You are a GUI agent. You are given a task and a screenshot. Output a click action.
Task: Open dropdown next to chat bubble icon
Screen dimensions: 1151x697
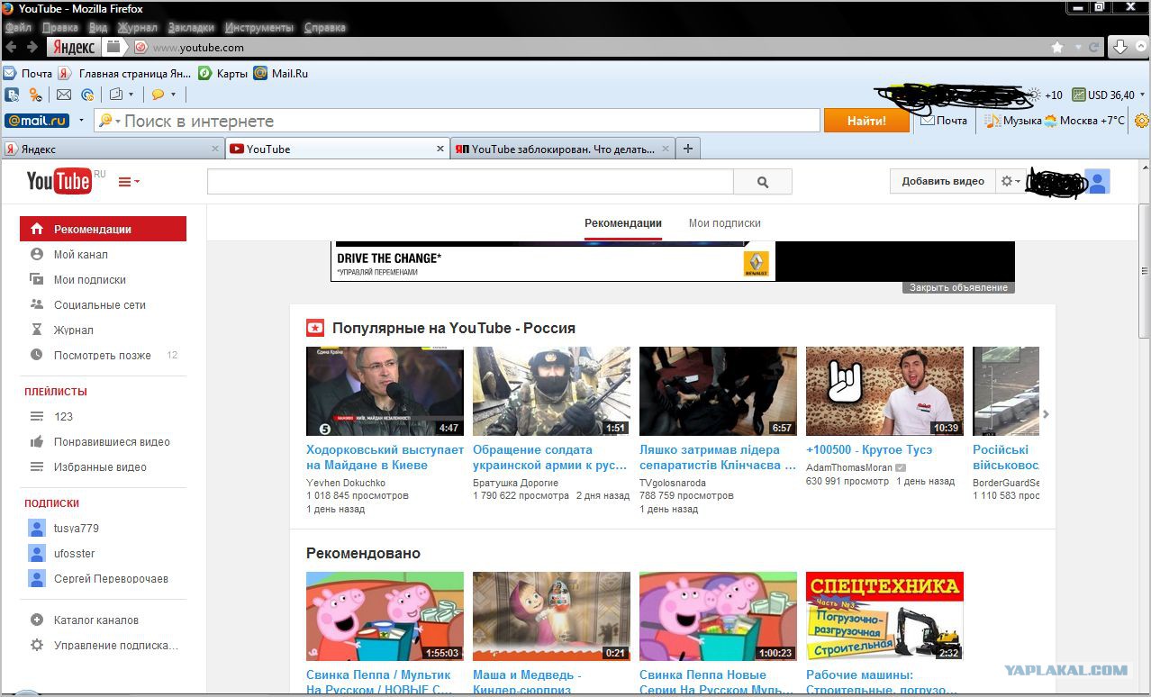[x=173, y=95]
